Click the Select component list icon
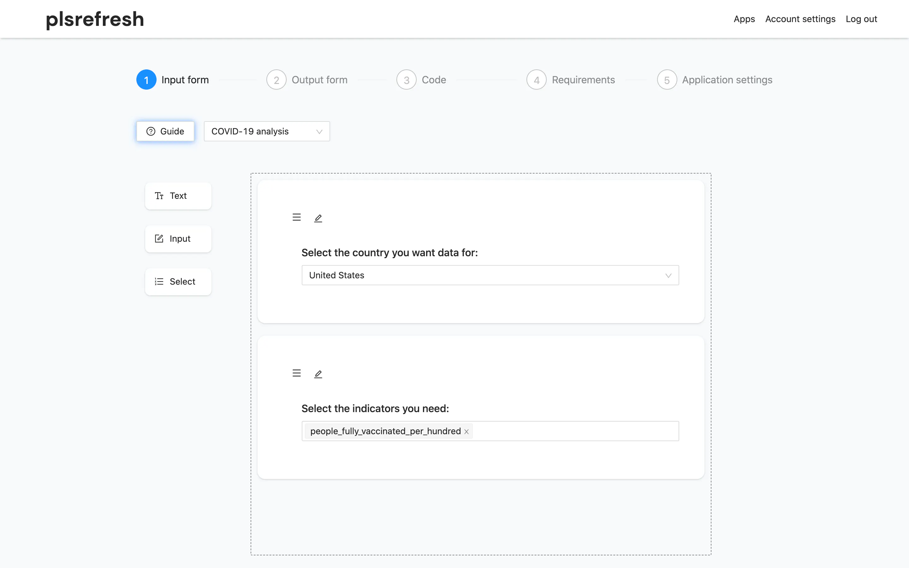Image resolution: width=909 pixels, height=568 pixels. (x=159, y=281)
